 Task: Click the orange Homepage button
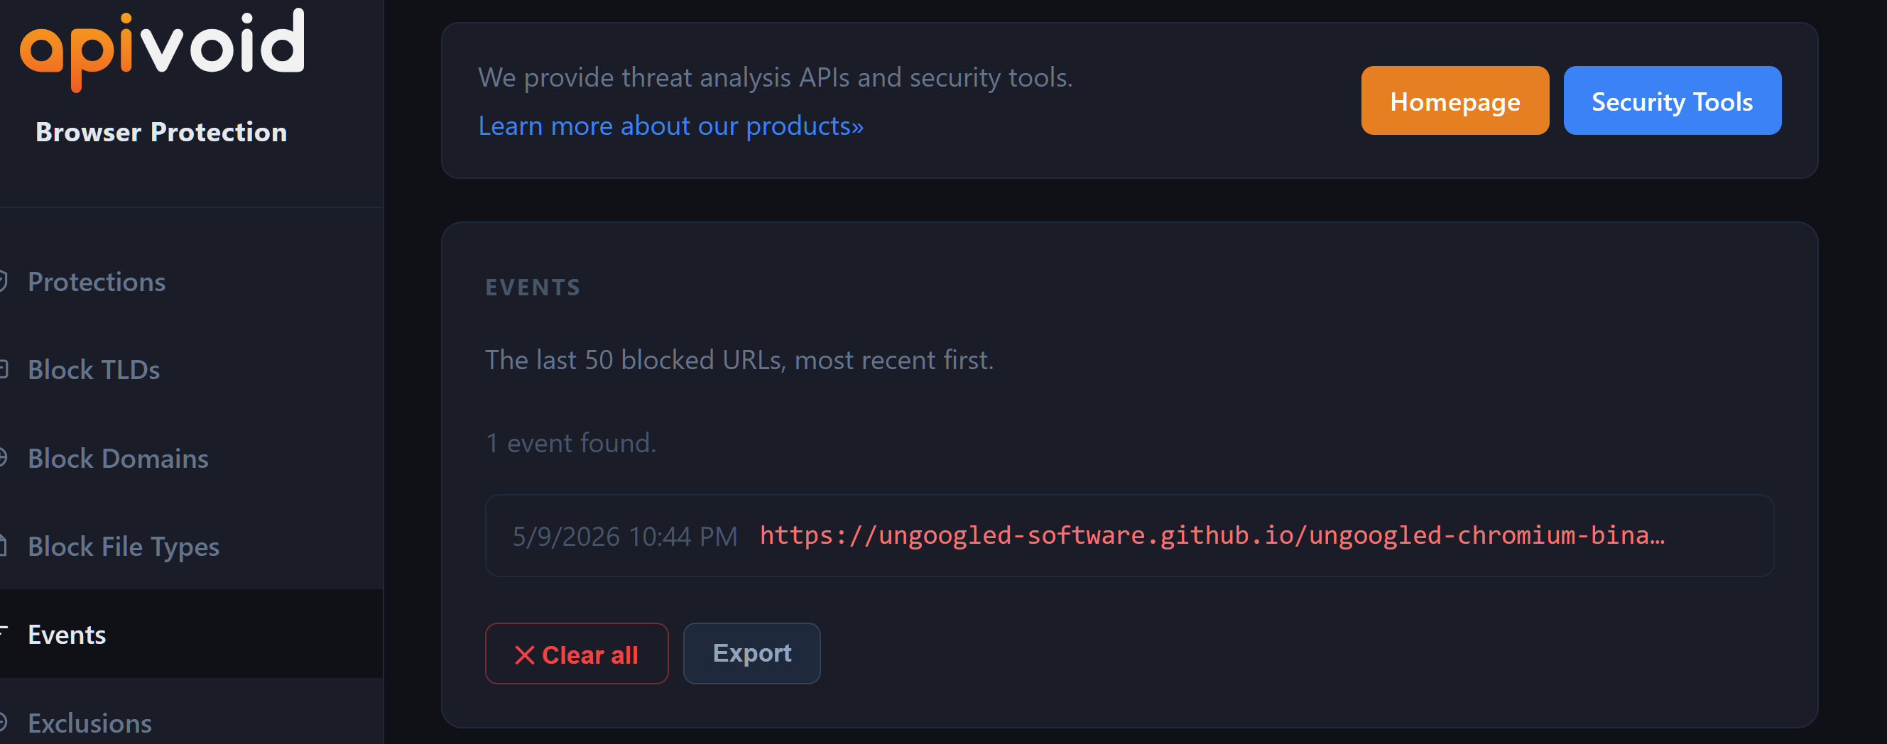pyautogui.click(x=1454, y=101)
